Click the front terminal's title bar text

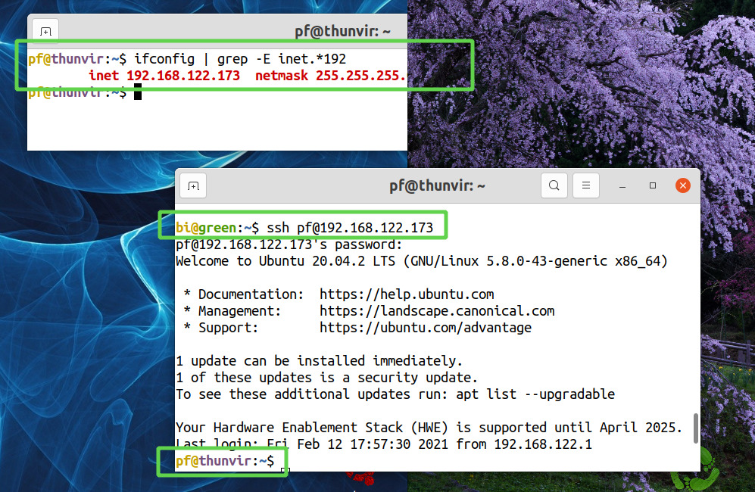click(x=437, y=185)
